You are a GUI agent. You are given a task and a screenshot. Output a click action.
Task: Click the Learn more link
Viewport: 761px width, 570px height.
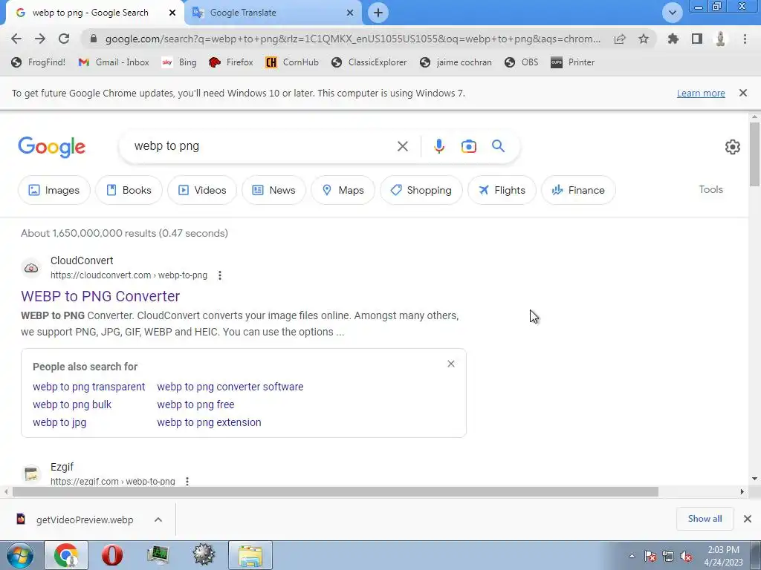(701, 93)
